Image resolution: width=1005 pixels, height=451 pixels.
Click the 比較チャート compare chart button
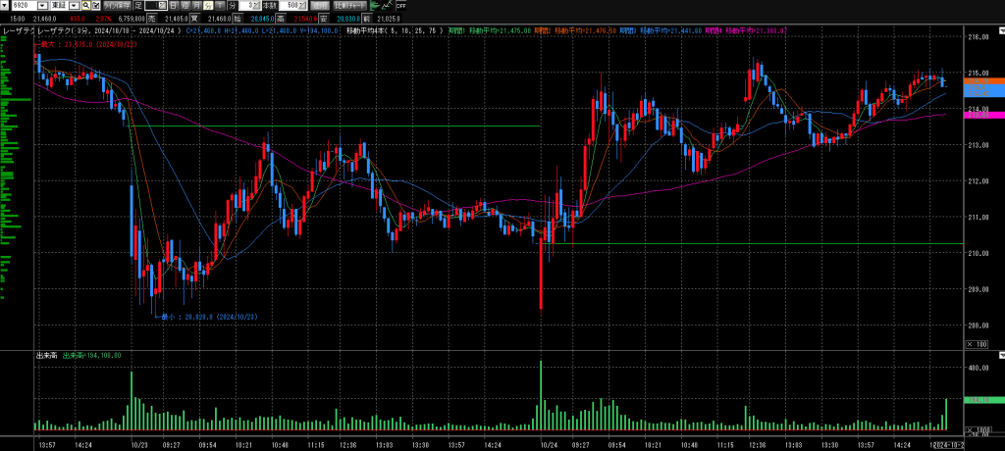click(350, 6)
